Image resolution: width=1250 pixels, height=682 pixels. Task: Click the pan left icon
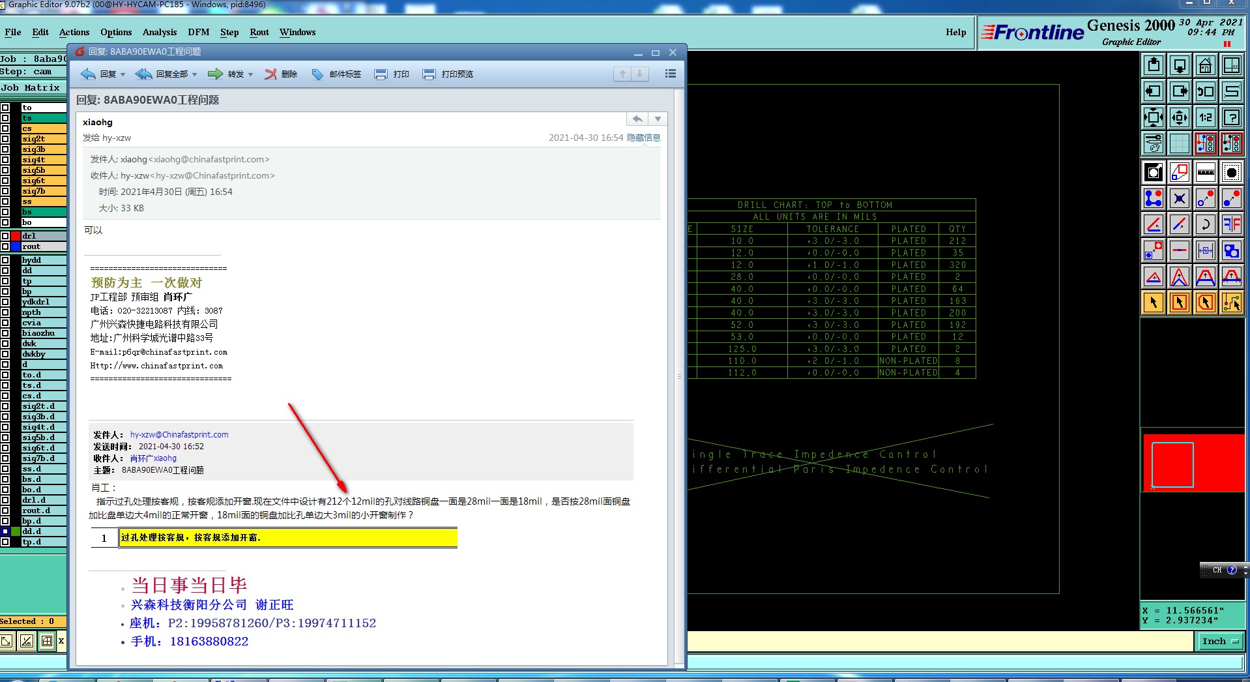1154,92
